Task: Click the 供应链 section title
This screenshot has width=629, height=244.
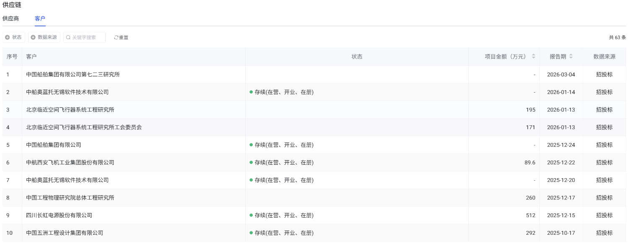Action: click(12, 5)
